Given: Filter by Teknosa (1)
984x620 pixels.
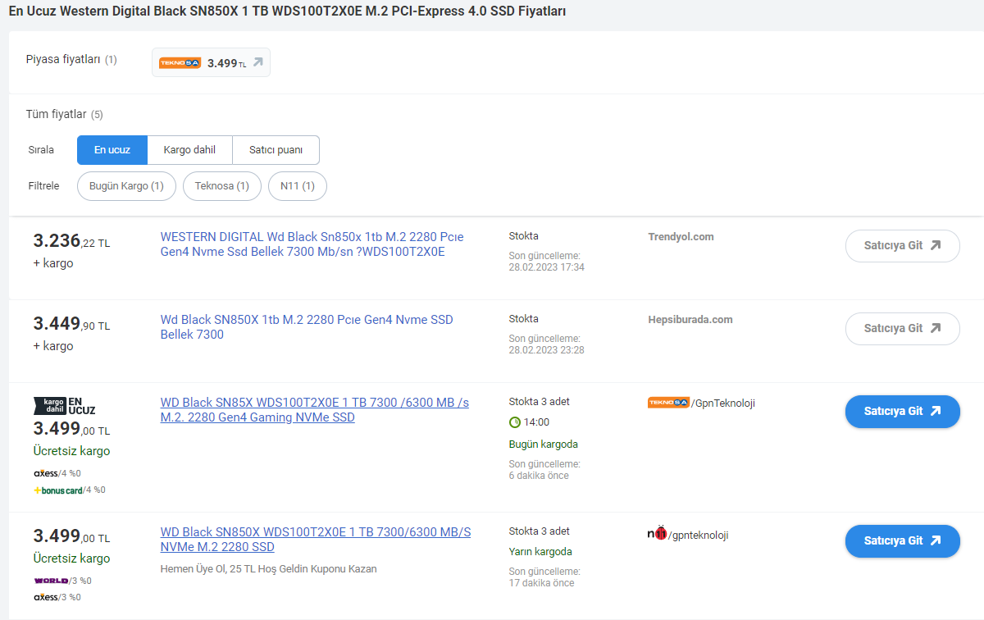Looking at the screenshot, I should coord(222,186).
